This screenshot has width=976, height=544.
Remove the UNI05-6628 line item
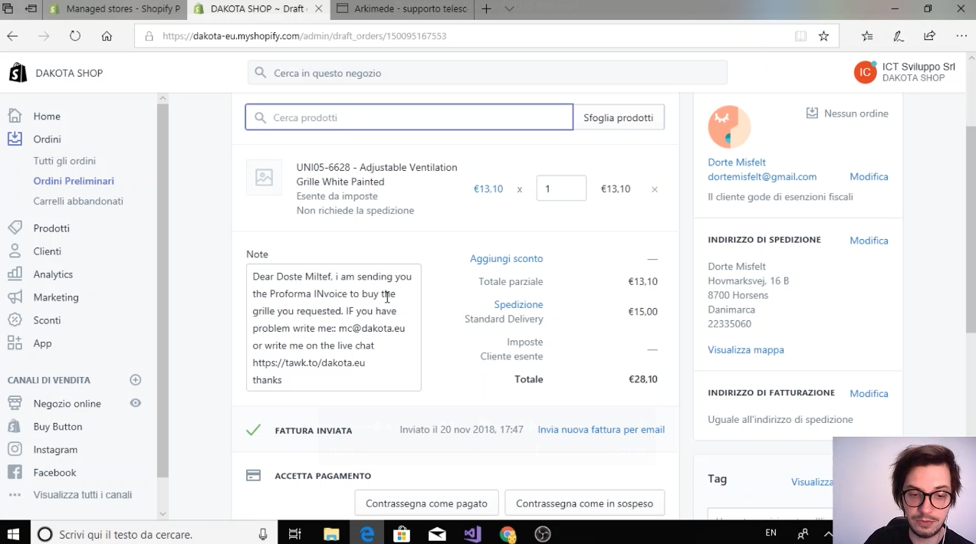coord(654,189)
